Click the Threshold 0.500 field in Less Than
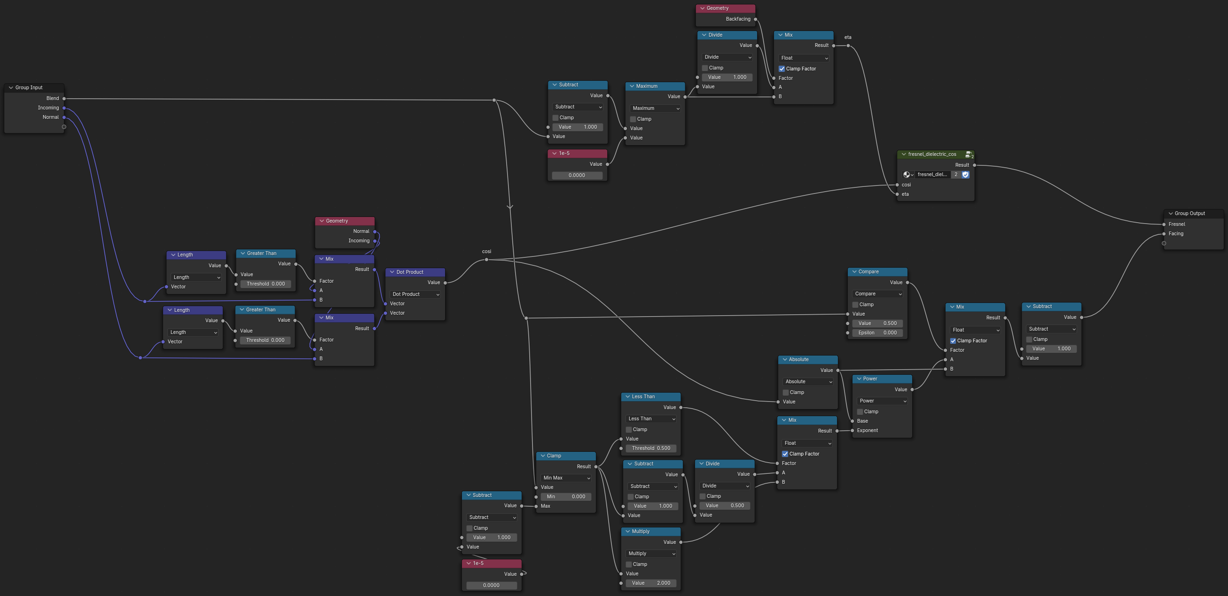 pyautogui.click(x=651, y=449)
